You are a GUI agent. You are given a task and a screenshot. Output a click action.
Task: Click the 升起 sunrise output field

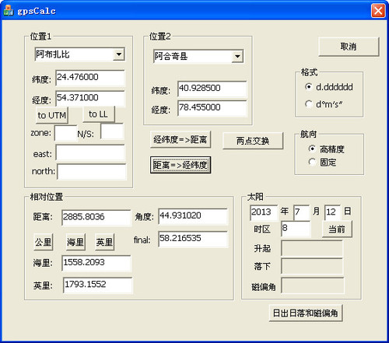[312, 248]
